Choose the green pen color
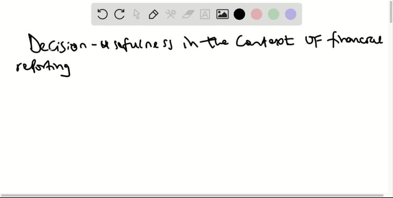Screen dimensions: 393x198 click(x=273, y=14)
